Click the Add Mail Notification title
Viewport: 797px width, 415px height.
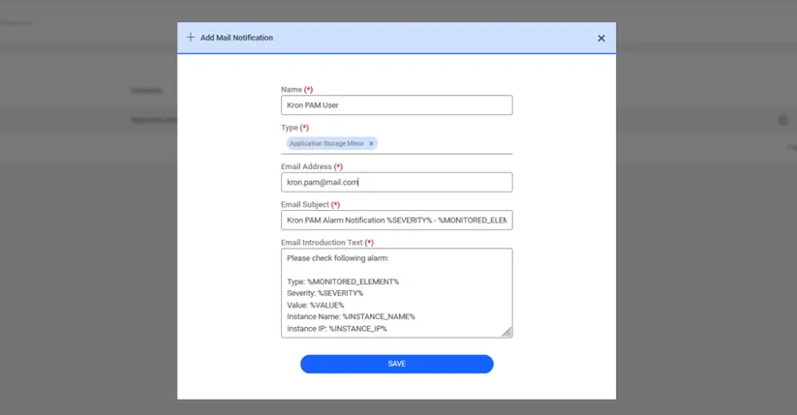(236, 38)
